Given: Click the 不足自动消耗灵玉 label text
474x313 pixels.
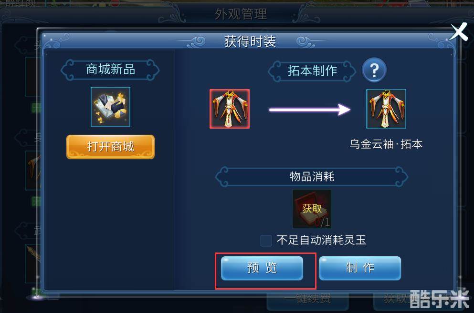Looking at the screenshot, I should point(321,241).
